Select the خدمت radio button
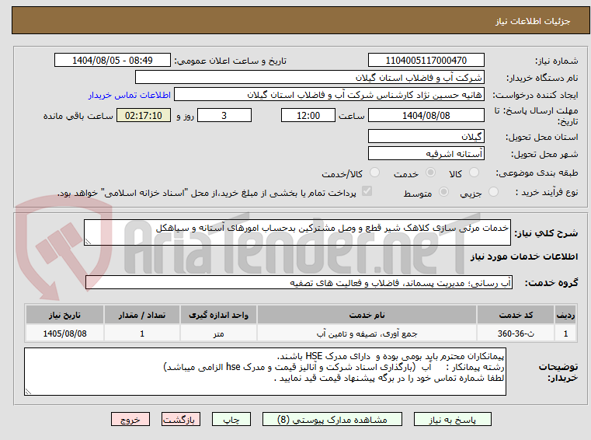 (x=430, y=173)
